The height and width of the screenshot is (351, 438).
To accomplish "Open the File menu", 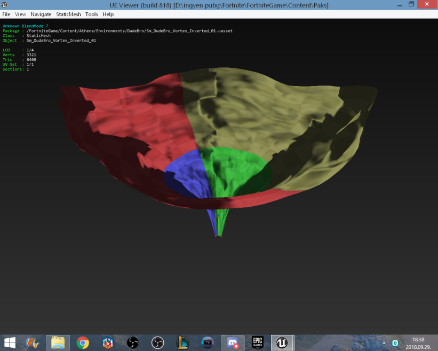I will 6,14.
